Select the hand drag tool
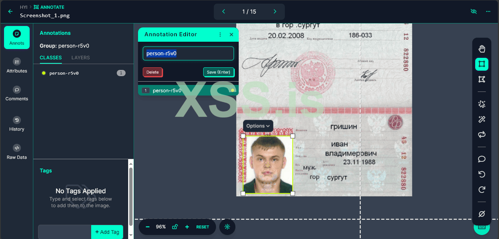Viewport: 499px width, 239px height. coord(482,49)
